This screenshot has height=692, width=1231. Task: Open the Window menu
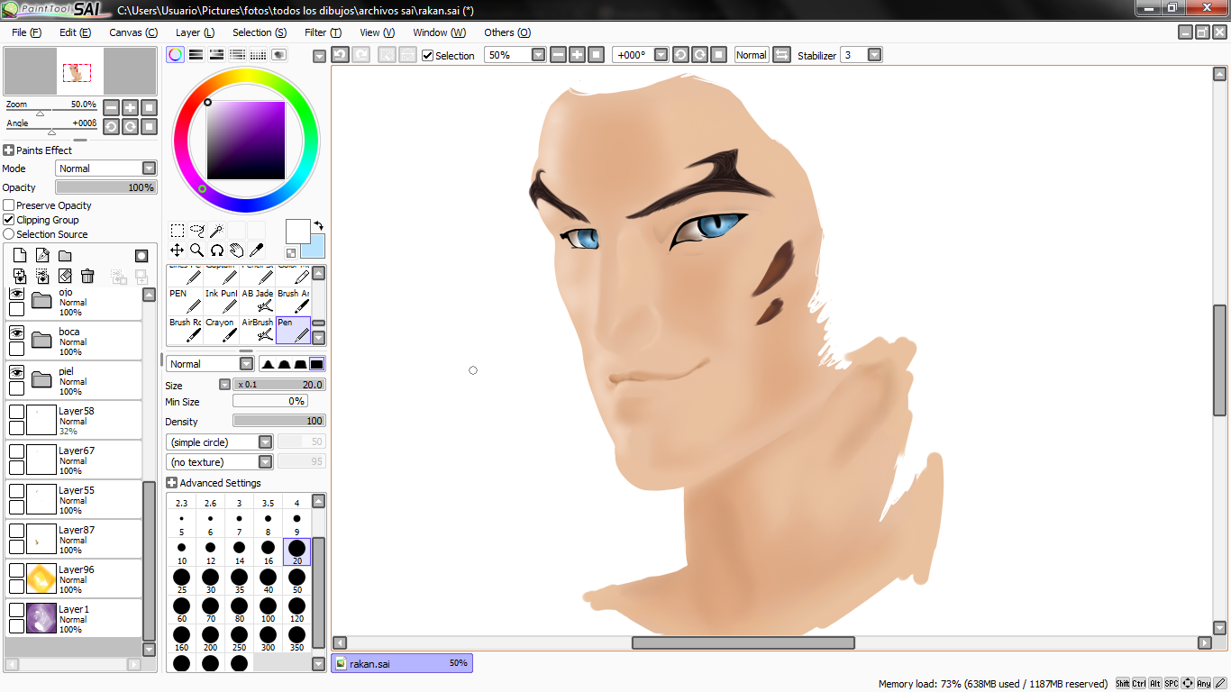point(440,32)
